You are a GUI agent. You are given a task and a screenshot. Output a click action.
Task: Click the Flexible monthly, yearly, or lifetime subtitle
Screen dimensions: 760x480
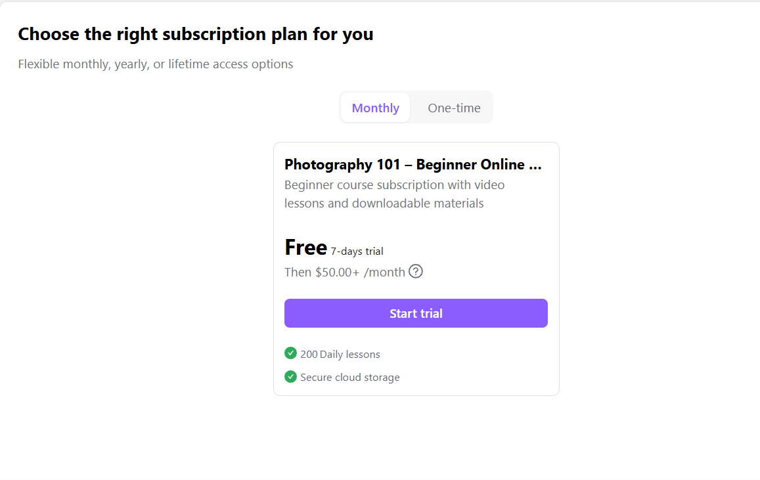pos(156,64)
